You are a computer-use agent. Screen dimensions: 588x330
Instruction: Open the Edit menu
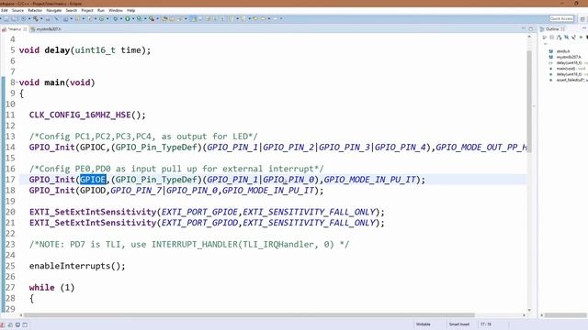(4, 10)
